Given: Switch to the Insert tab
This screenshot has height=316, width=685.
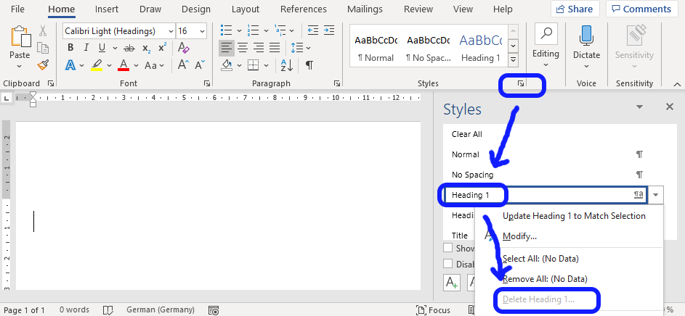Looking at the screenshot, I should [107, 9].
